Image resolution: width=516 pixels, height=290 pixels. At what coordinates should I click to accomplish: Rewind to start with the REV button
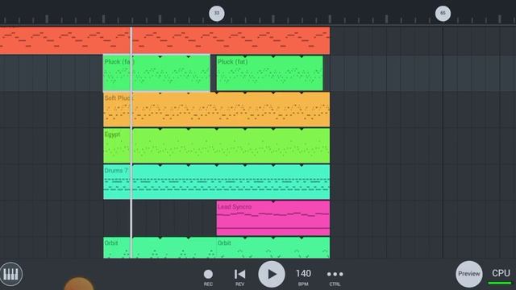pos(239,277)
